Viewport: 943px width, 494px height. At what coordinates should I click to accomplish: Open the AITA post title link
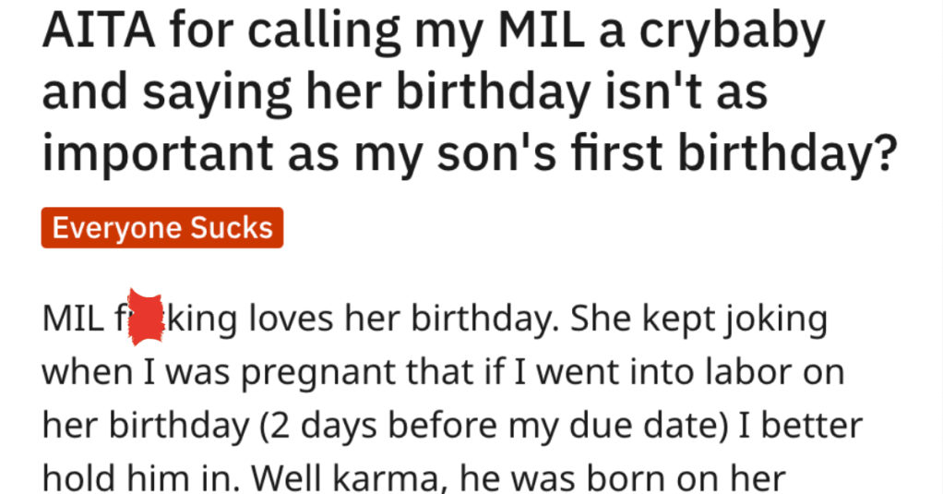click(469, 90)
